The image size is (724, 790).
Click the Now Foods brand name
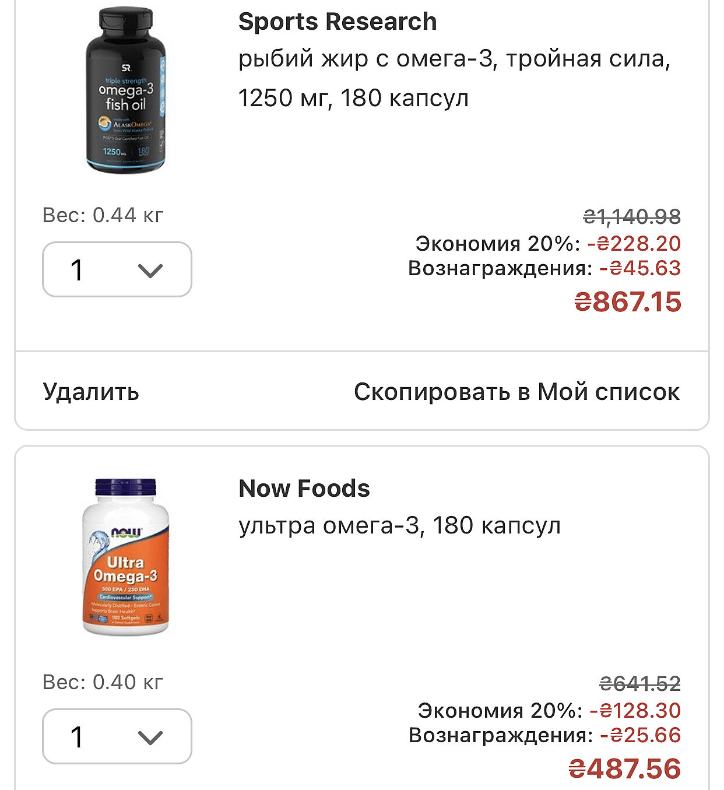[x=304, y=489]
